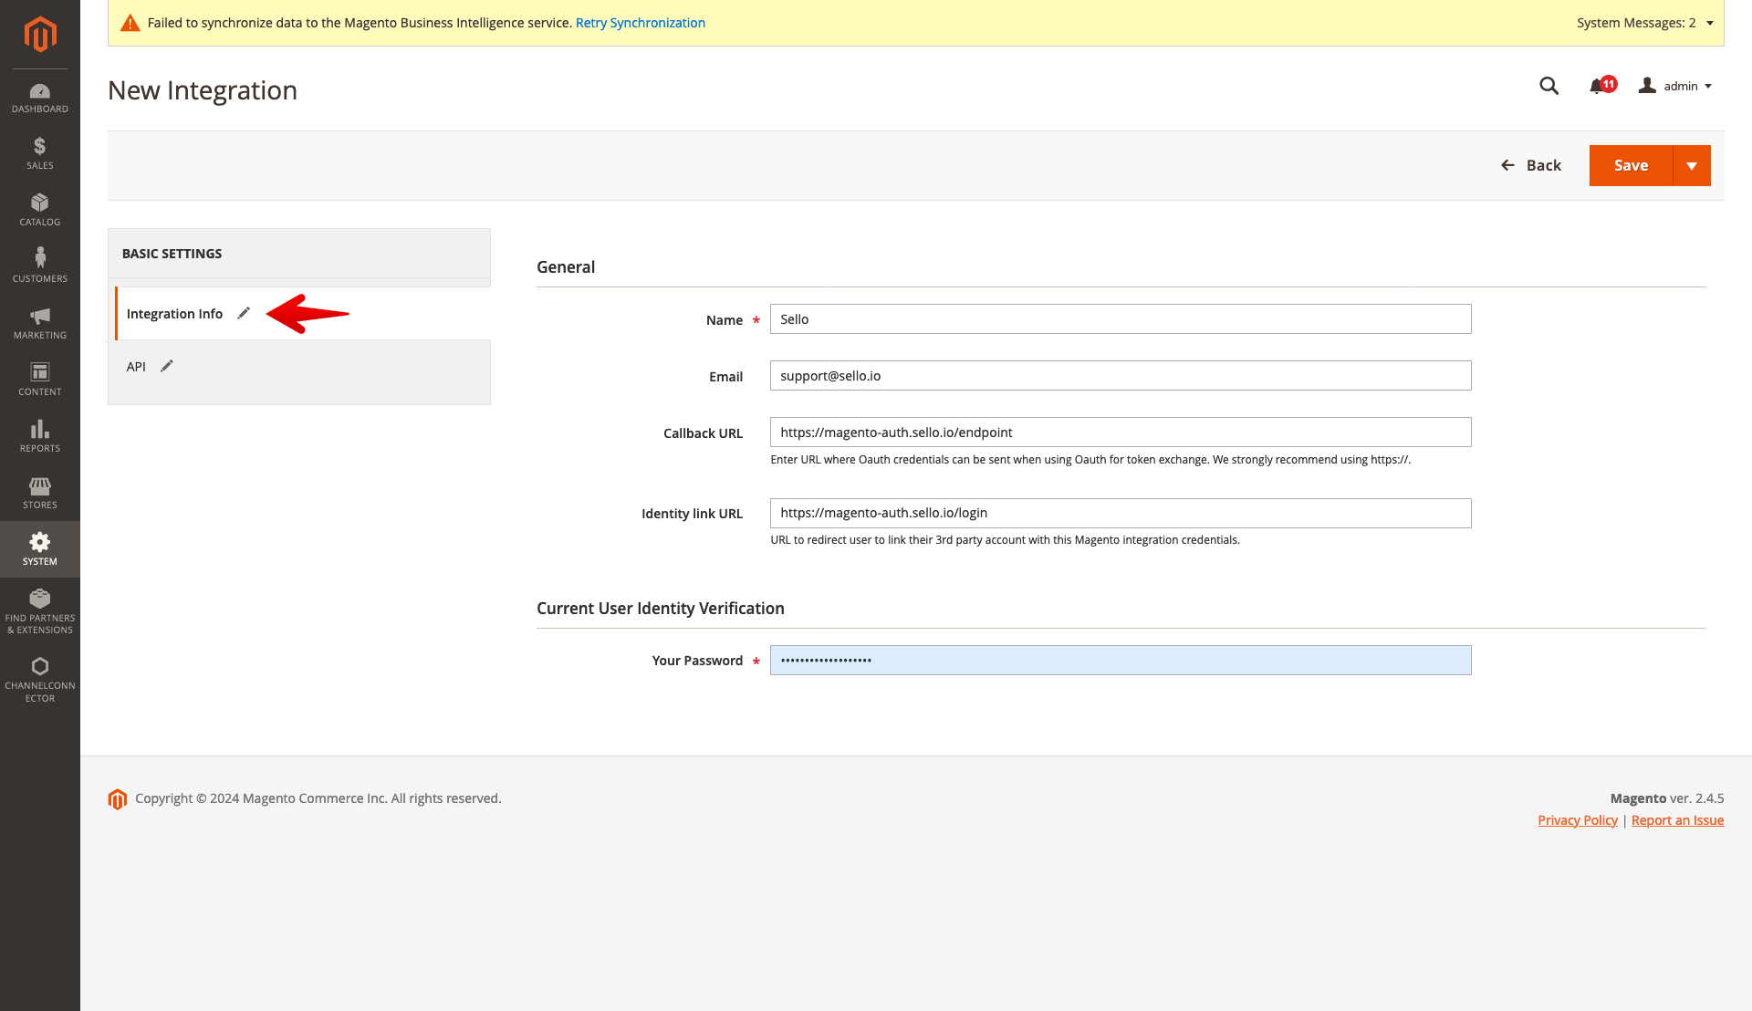Open the Privacy Policy link
This screenshot has width=1752, height=1011.
[x=1578, y=820]
